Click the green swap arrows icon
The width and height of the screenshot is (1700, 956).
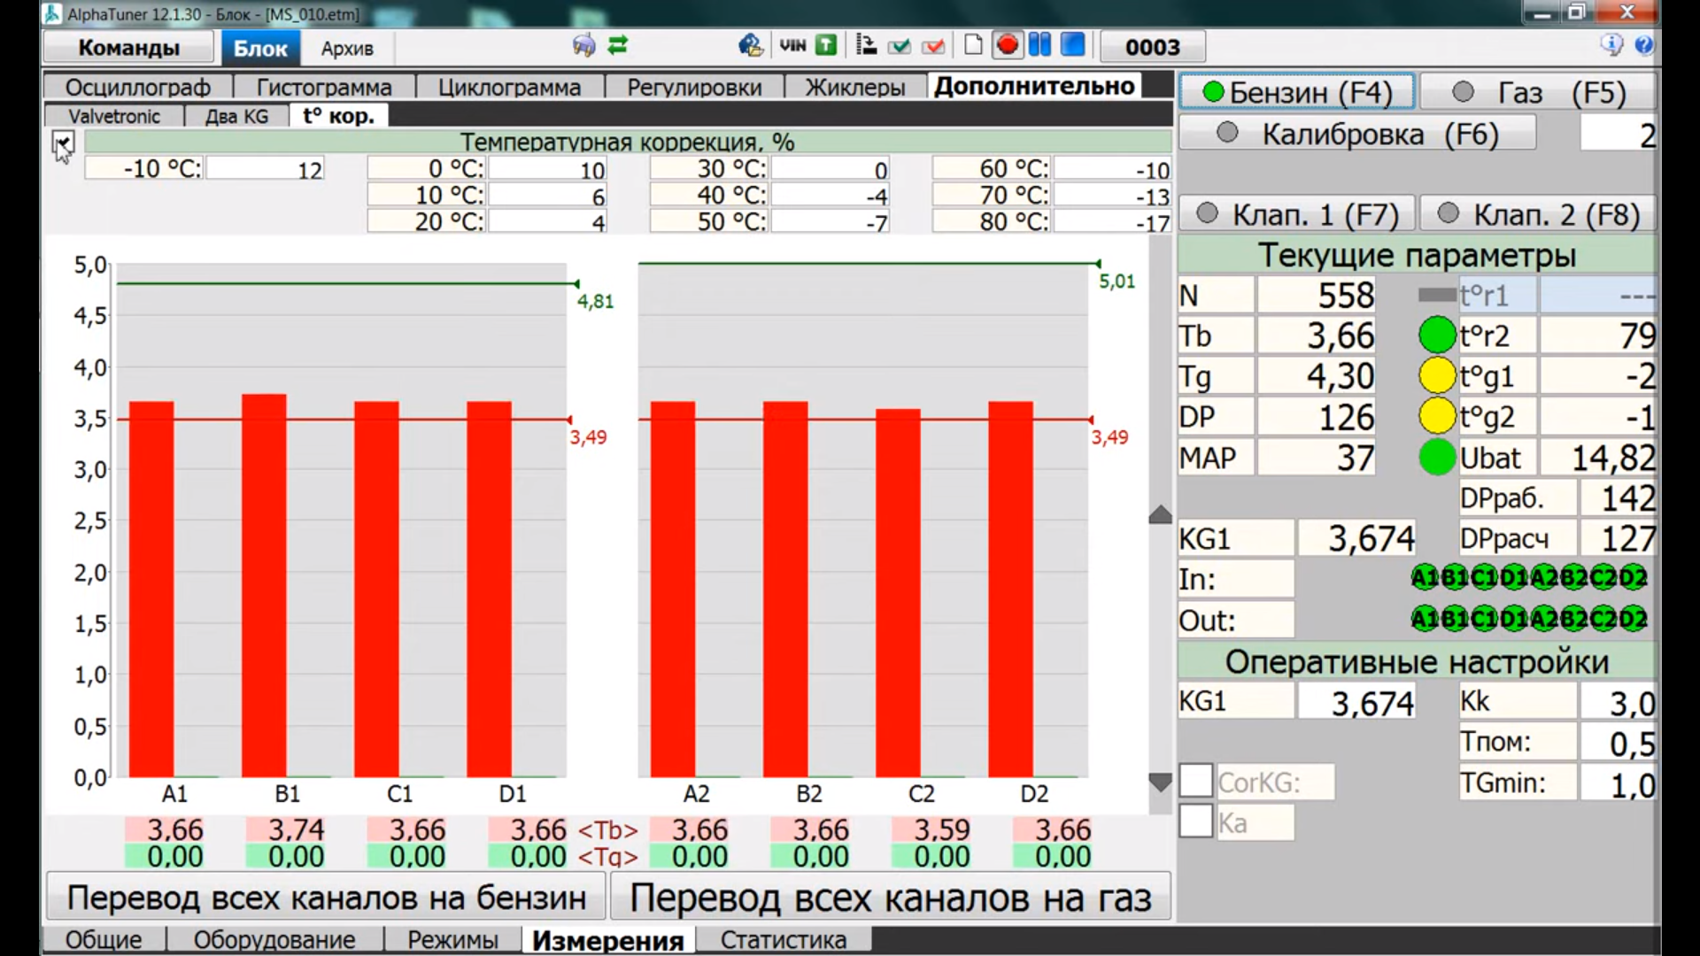coord(618,46)
